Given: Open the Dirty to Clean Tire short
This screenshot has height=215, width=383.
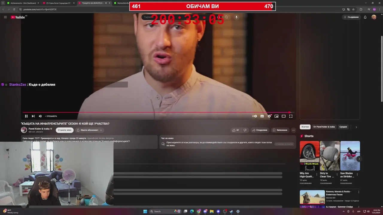Looking at the screenshot, I should pyautogui.click(x=330, y=156).
